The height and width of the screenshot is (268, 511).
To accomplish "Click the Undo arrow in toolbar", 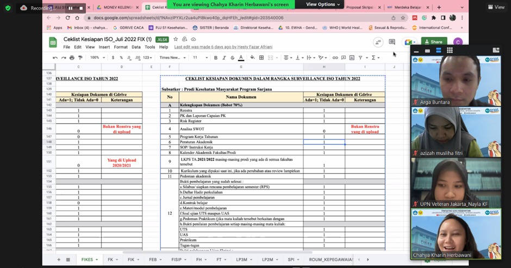I will 55,58.
